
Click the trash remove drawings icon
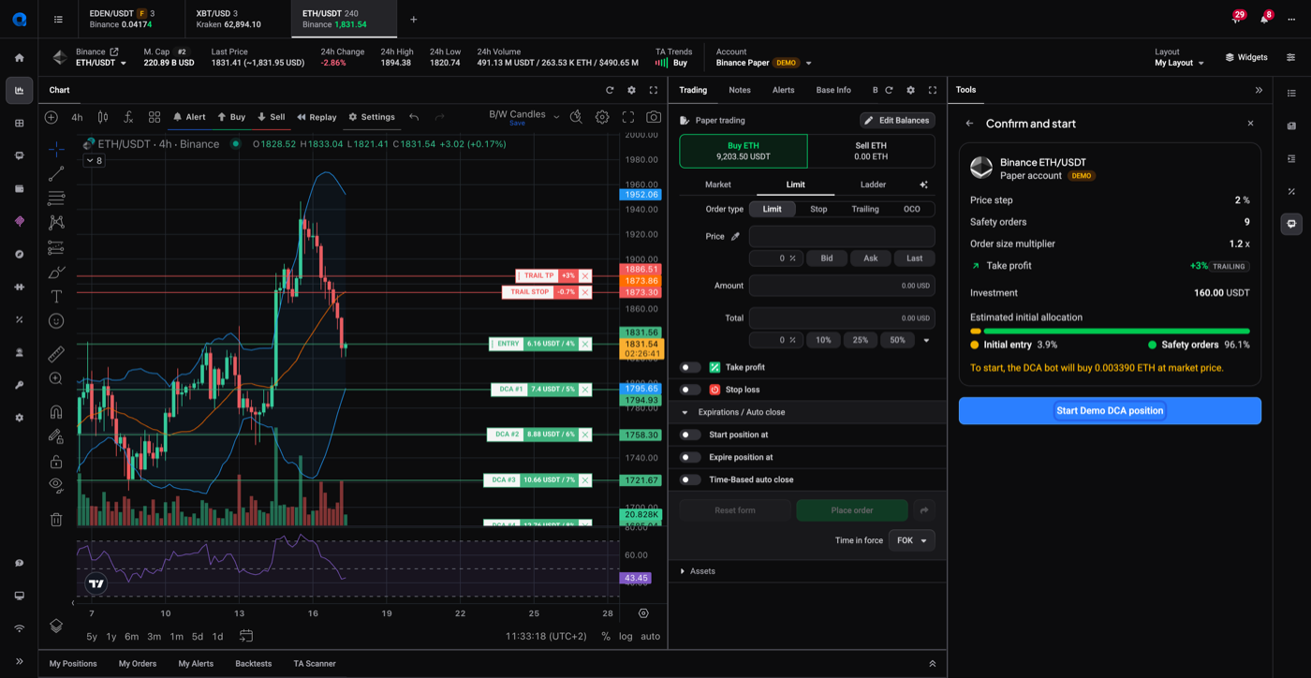coord(56,520)
